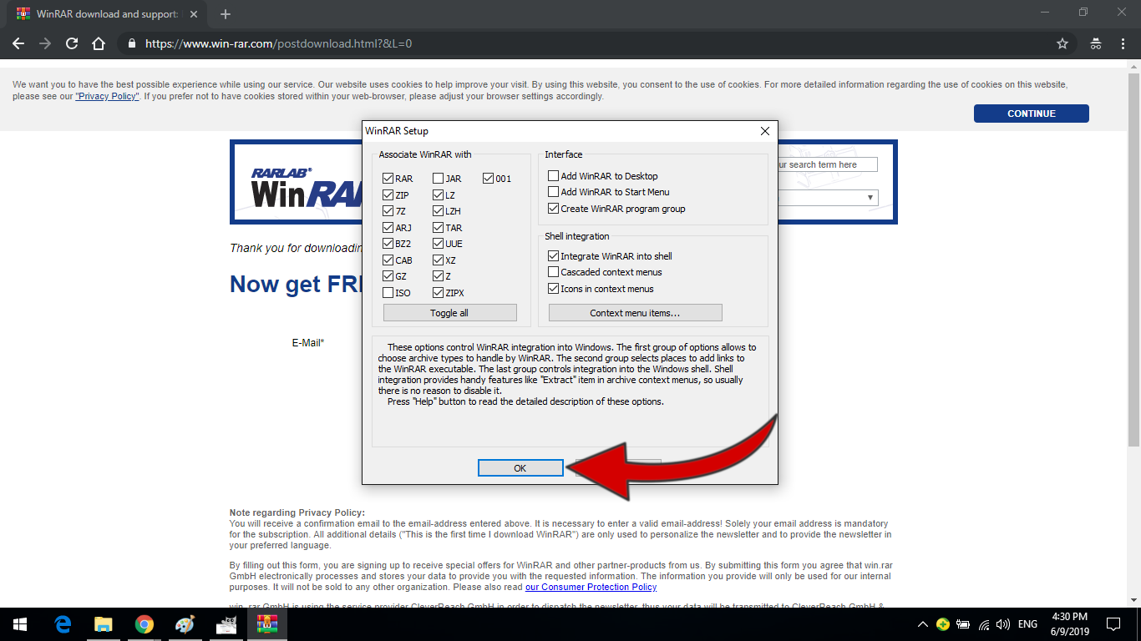Image resolution: width=1141 pixels, height=641 pixels.
Task: Click the website search term field
Action: [827, 164]
